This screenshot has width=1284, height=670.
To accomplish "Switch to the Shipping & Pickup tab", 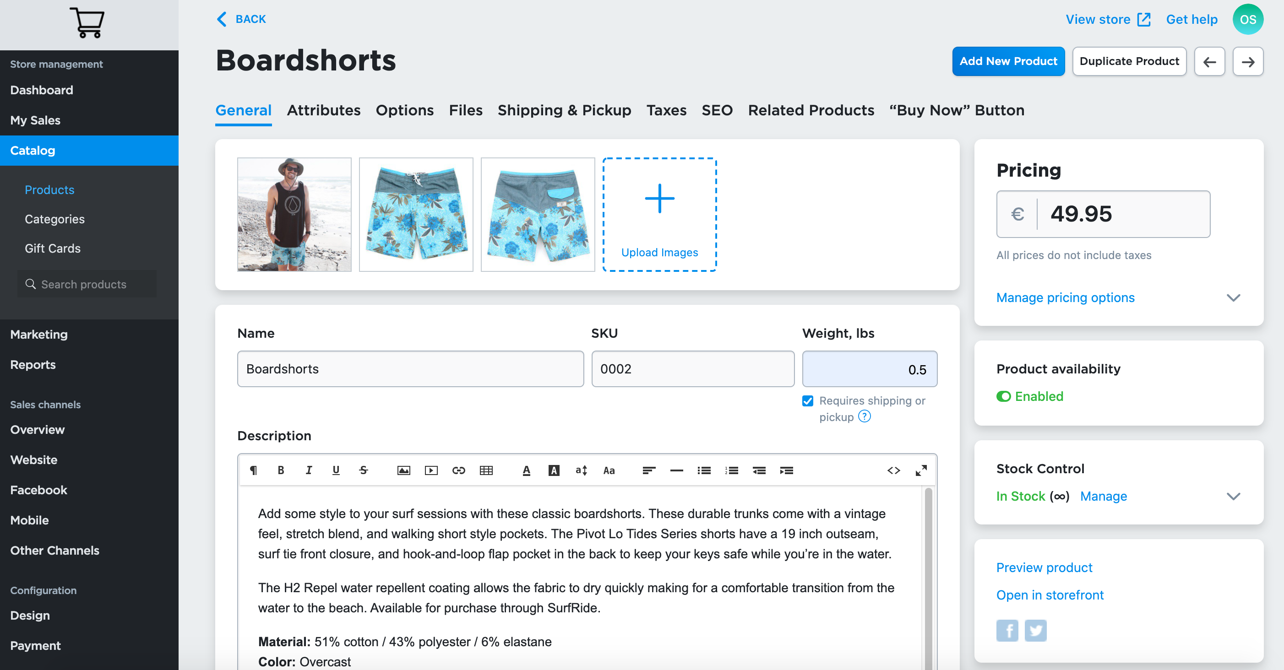I will click(x=564, y=110).
